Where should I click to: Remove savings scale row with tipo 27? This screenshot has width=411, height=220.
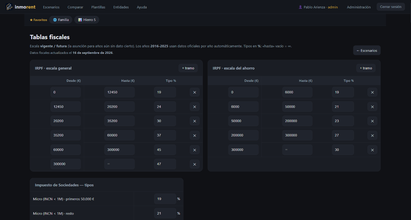(x=372, y=135)
